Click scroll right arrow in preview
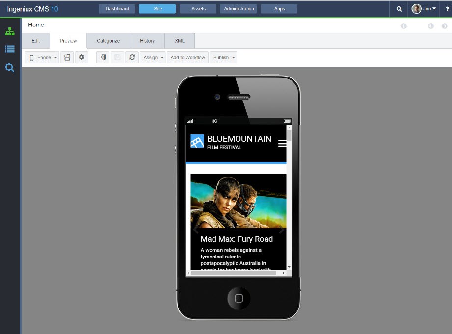Image resolution: width=452 pixels, height=334 pixels. click(x=284, y=273)
